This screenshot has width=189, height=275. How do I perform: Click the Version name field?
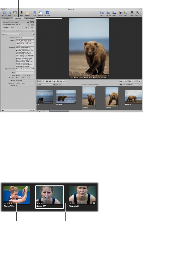(25, 38)
